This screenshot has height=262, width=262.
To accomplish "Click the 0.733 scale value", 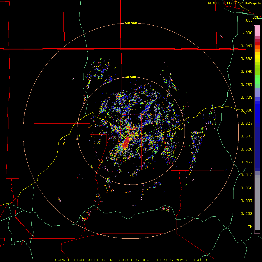I will click(247, 98).
